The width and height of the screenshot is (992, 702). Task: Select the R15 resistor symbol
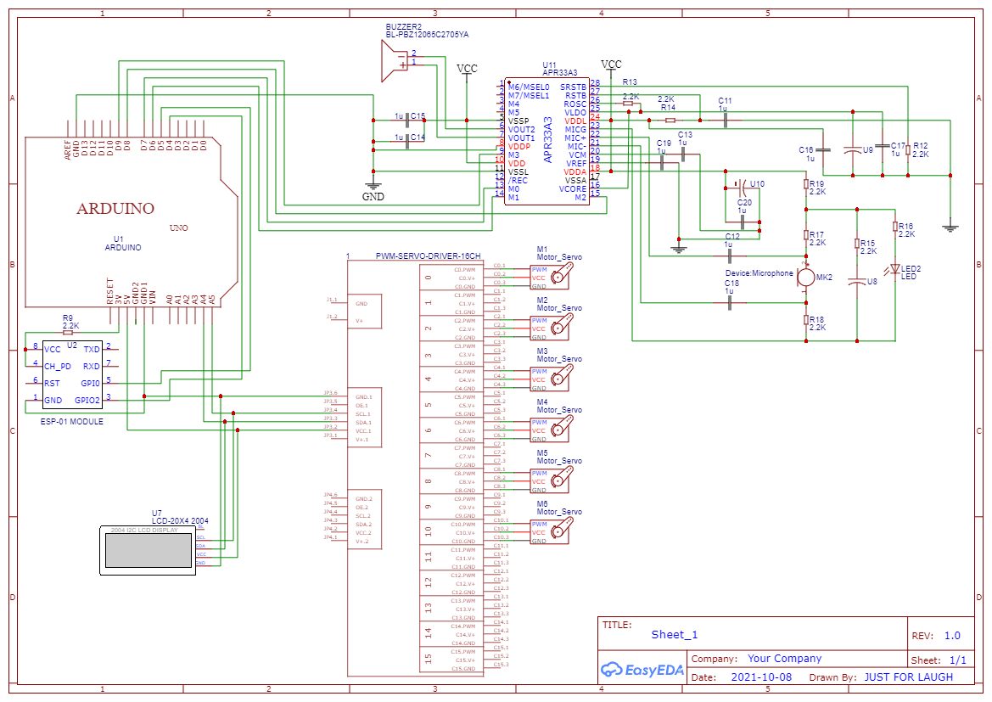pos(856,244)
